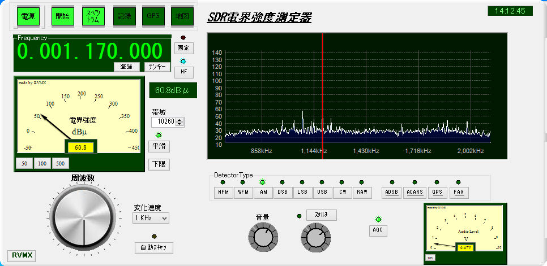Image resolution: width=547 pixels, height=266 pixels.
Task: Increase 帯域 bandwidth with up spinner arrow
Action: (x=180, y=119)
